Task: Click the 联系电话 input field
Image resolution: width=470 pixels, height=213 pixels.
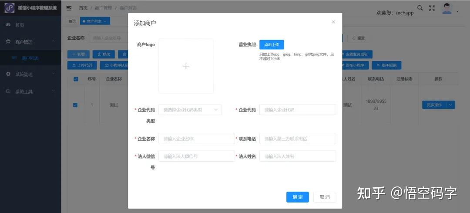Action: pyautogui.click(x=298, y=139)
